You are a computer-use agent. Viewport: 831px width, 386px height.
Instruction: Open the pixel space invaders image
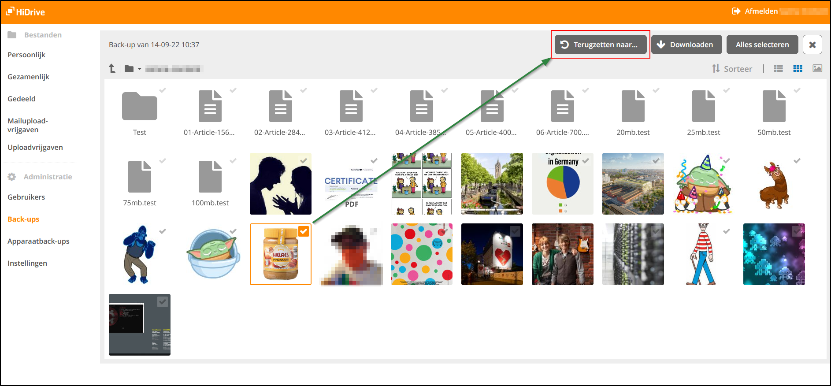774,254
